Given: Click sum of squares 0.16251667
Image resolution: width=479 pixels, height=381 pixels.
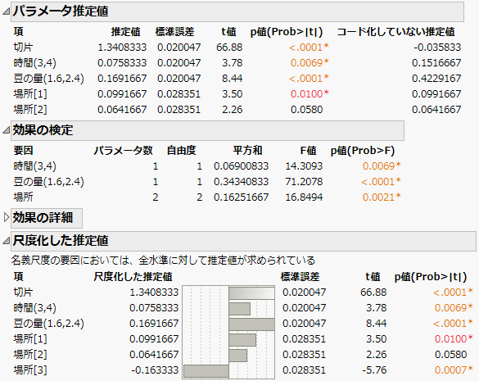Looking at the screenshot, I should [x=241, y=197].
